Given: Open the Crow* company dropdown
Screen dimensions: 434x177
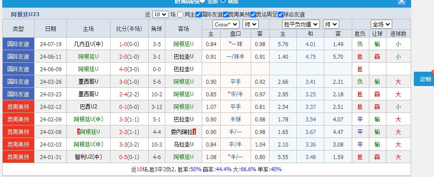Looking at the screenshot, I should (226, 24).
